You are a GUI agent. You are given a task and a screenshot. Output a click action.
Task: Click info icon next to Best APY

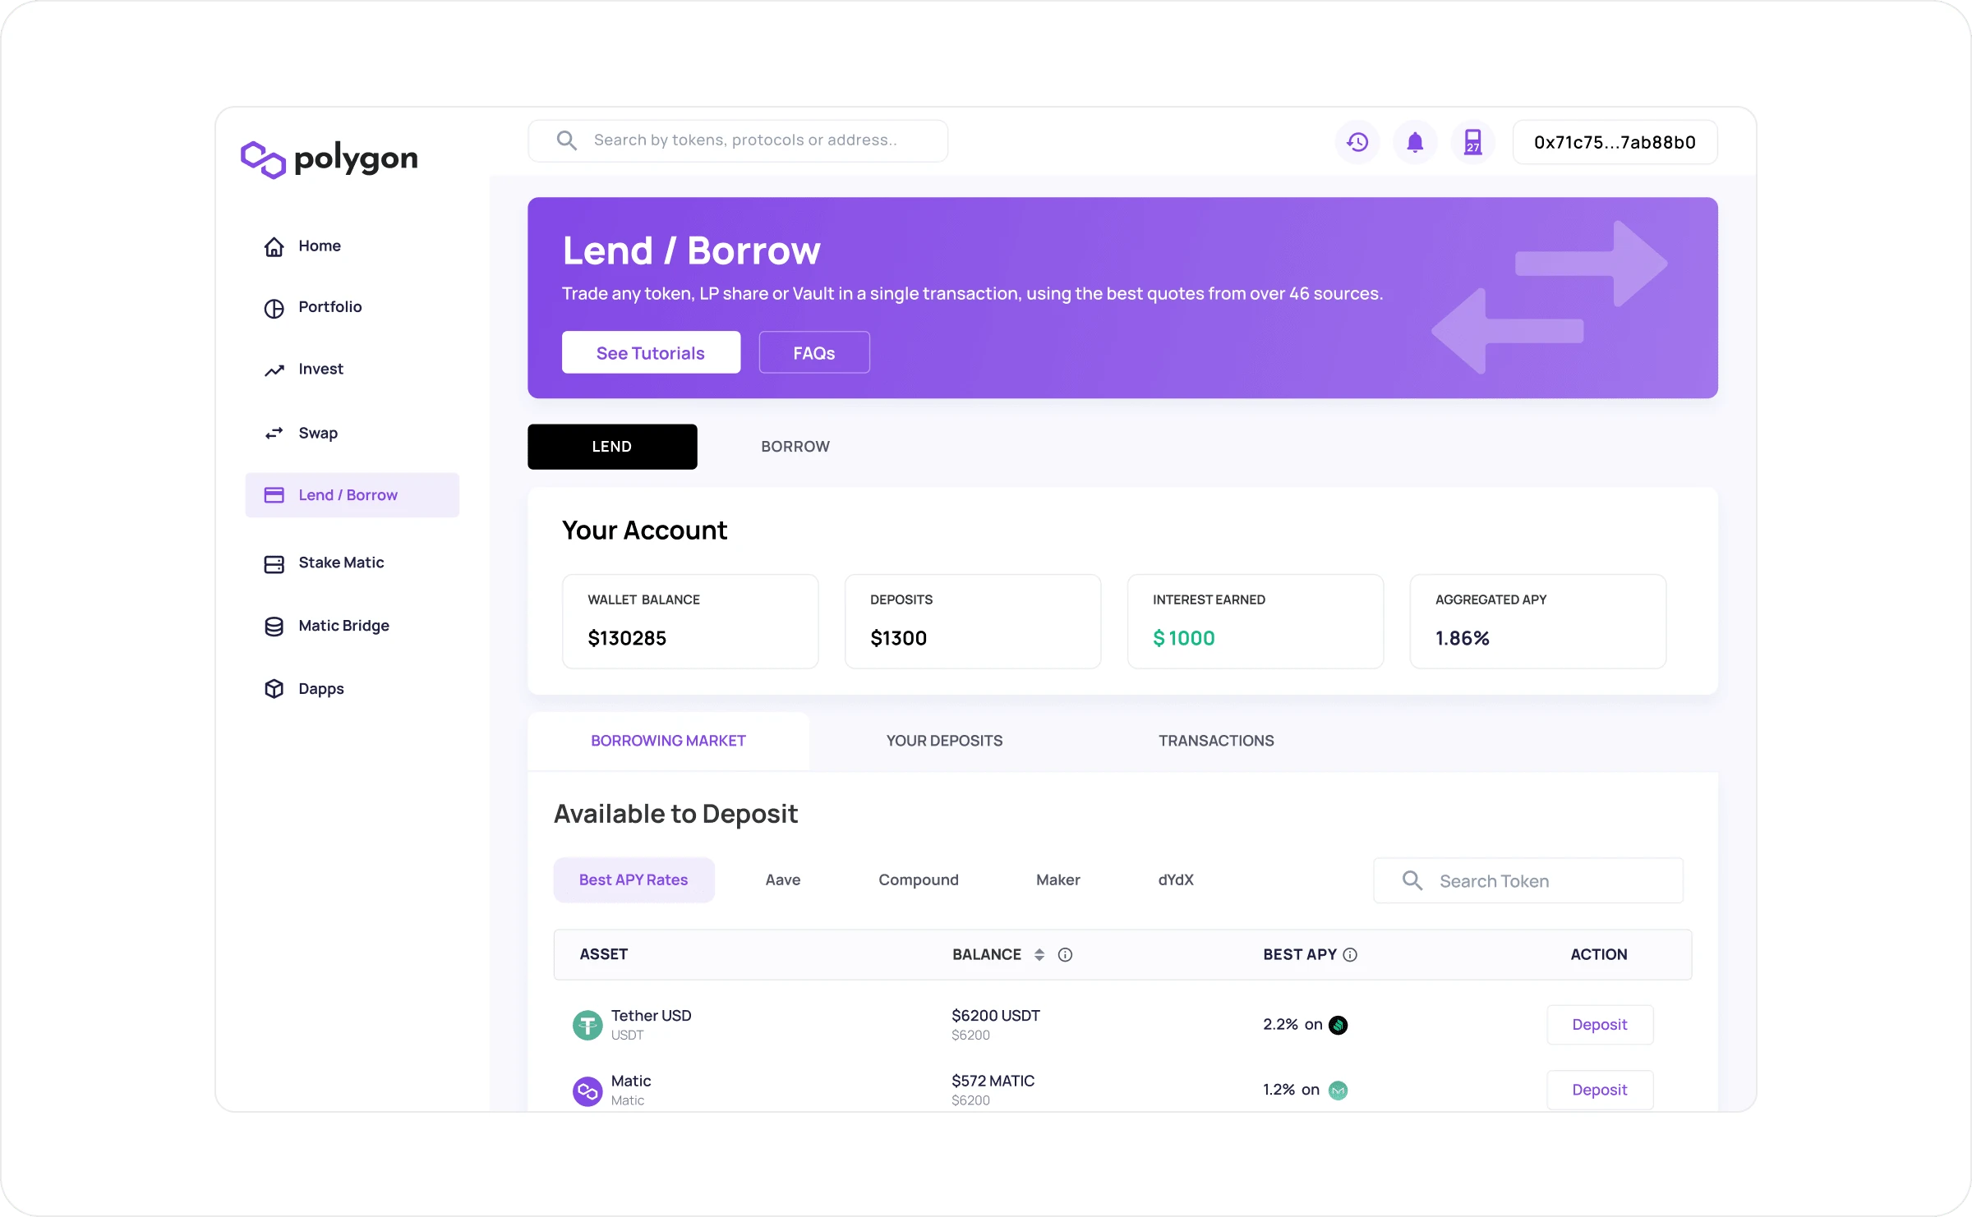tap(1350, 954)
